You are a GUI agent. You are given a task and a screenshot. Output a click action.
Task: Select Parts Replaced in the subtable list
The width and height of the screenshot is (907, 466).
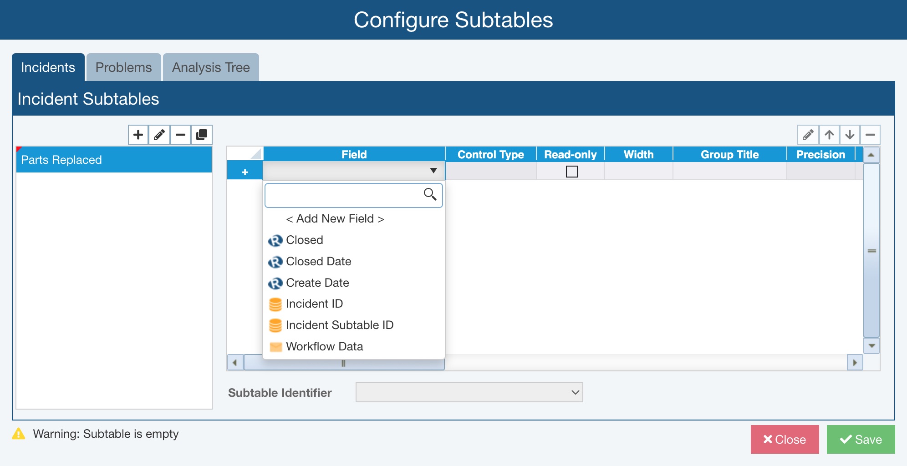click(x=114, y=160)
